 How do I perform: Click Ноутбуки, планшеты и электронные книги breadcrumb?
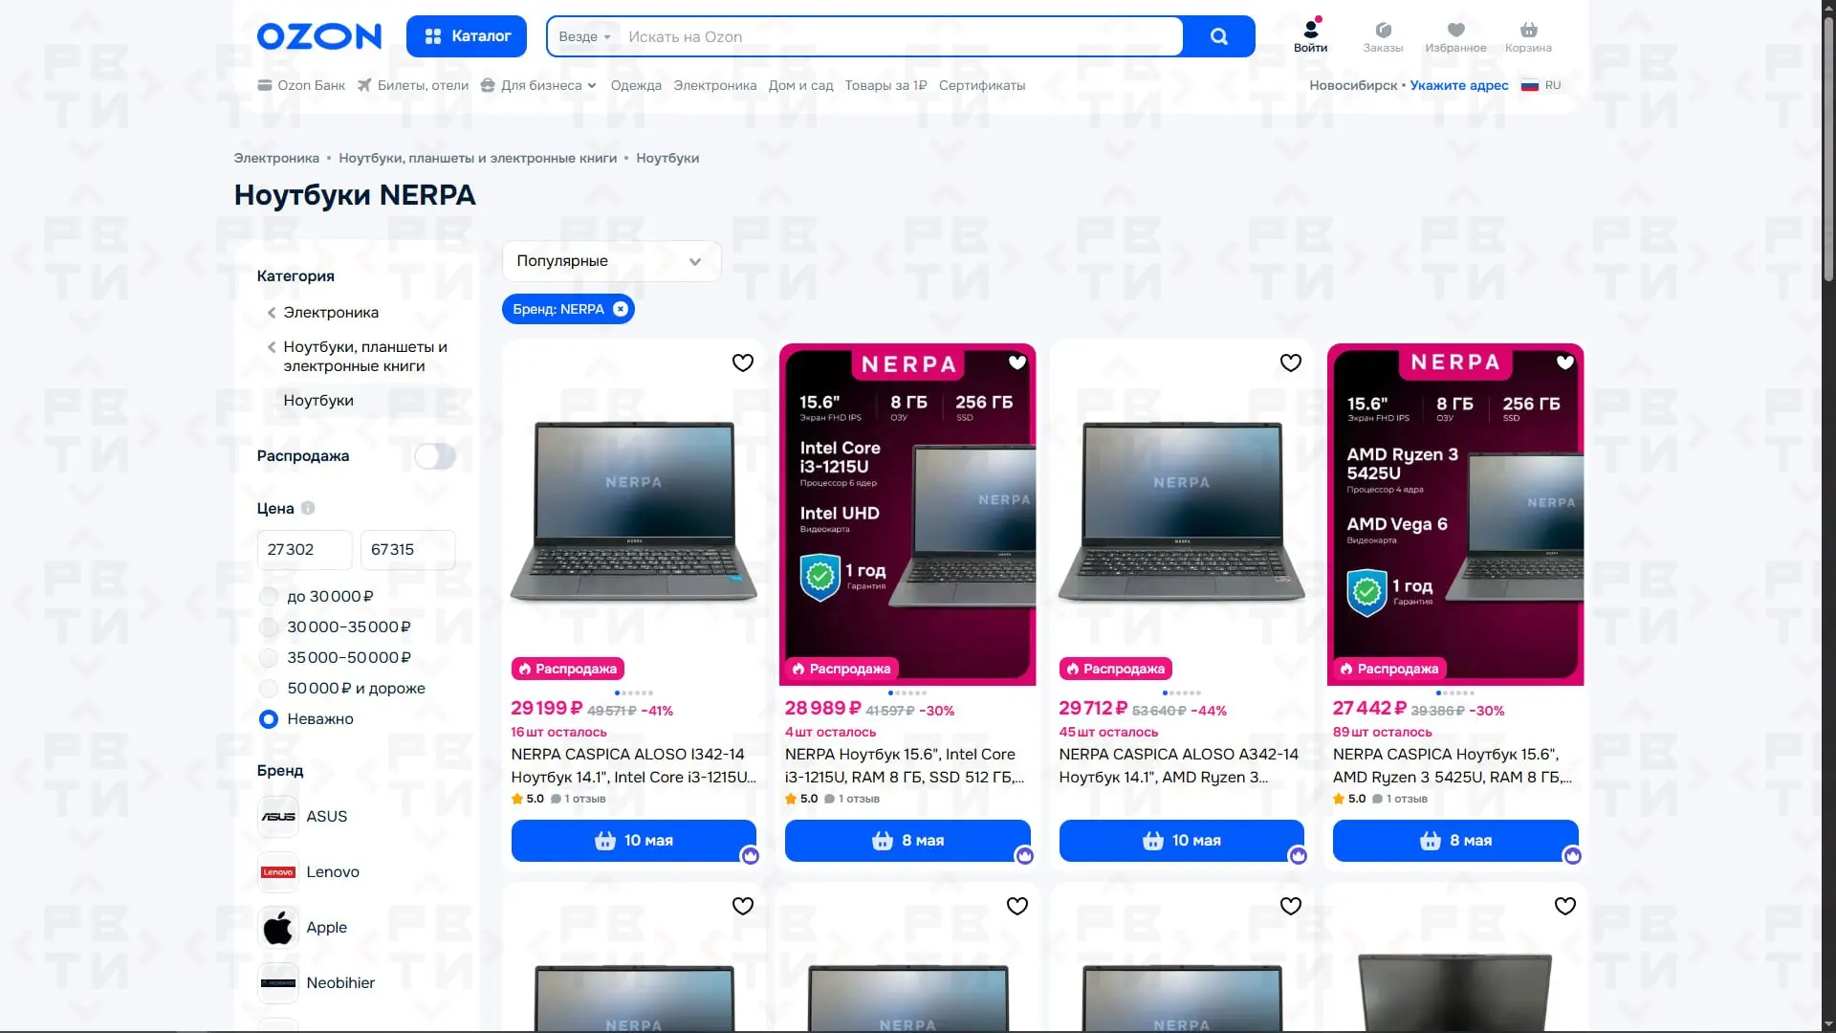pyautogui.click(x=477, y=158)
